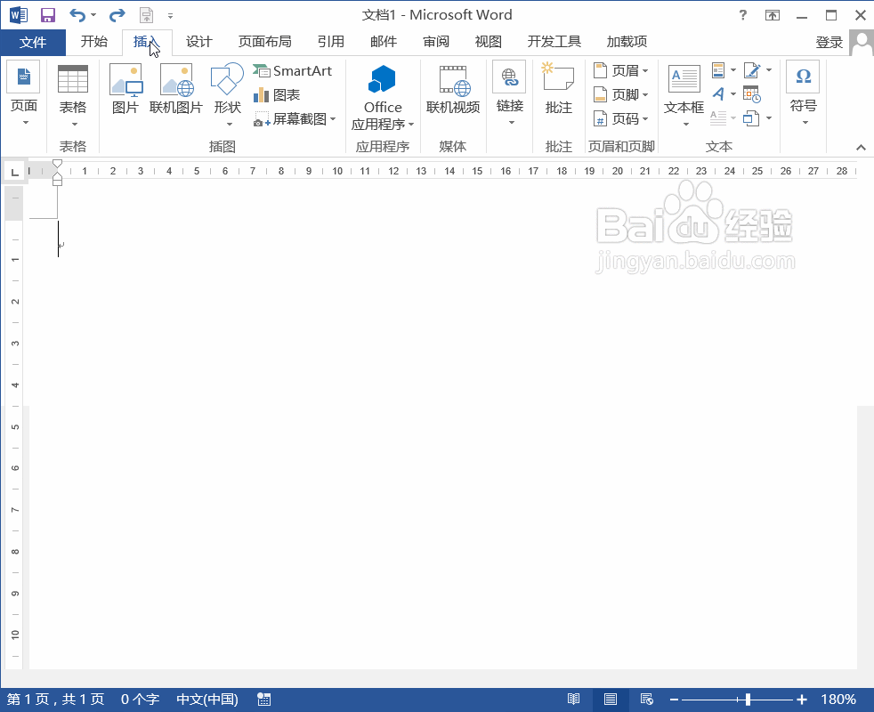874x712 pixels.
Task: Switch to read mode view
Action: coord(573,700)
